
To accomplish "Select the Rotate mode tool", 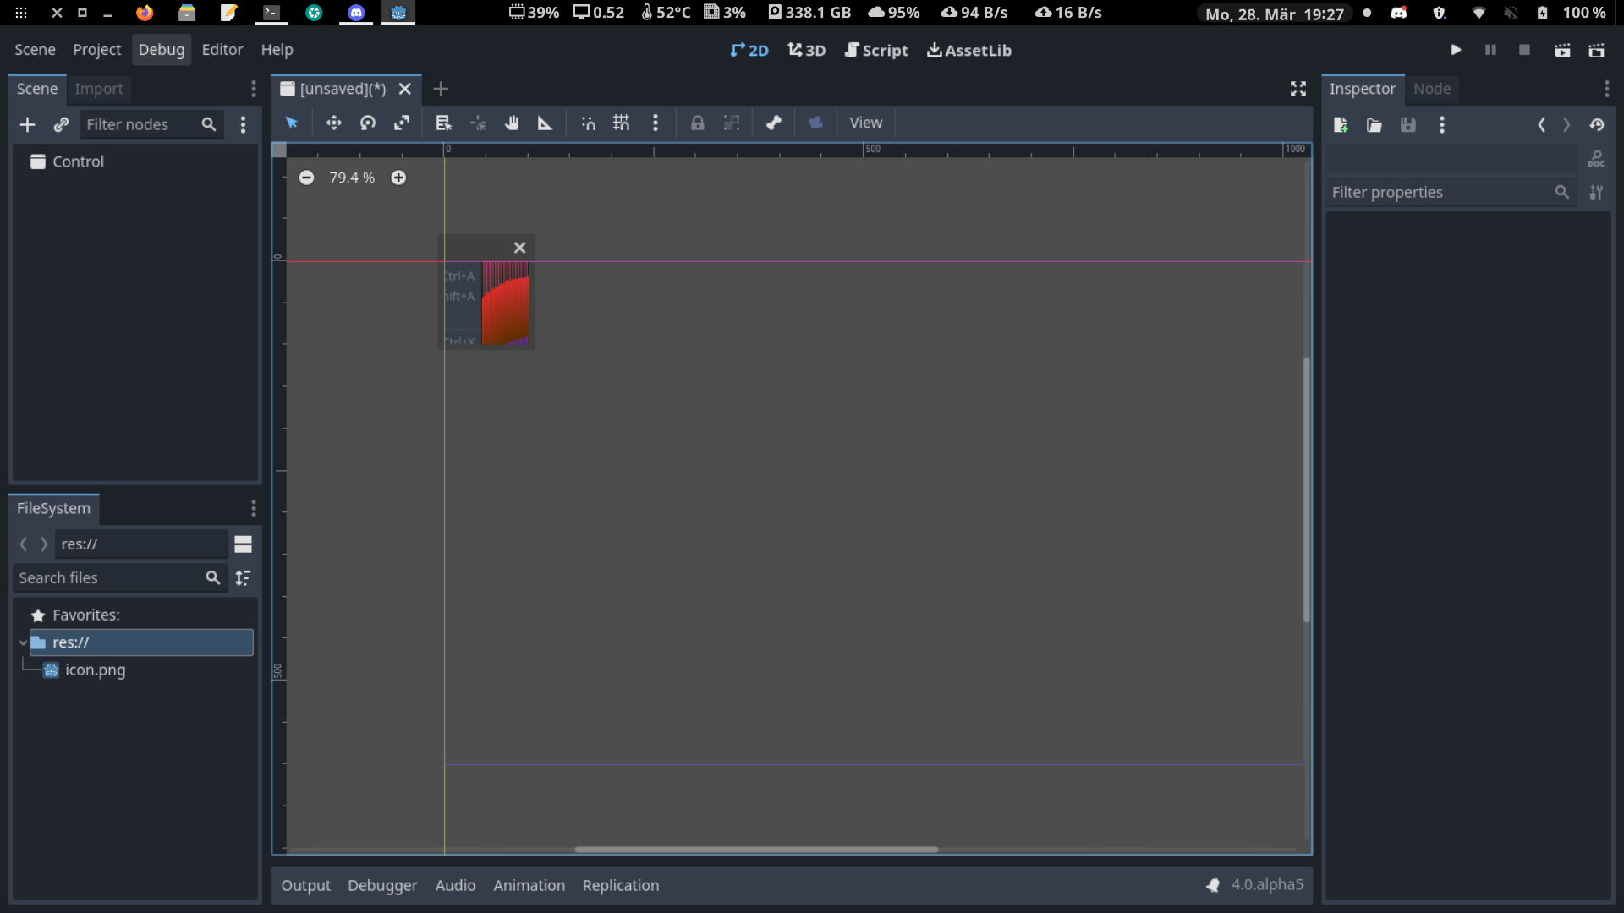I will point(367,123).
